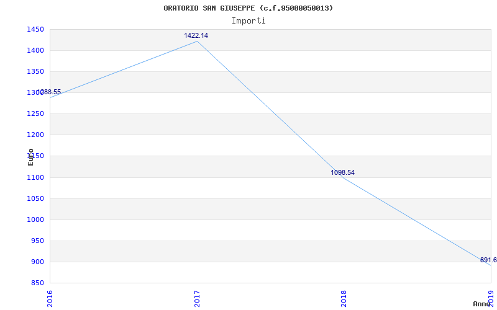The width and height of the screenshot is (497, 310).
Task: Click the 900 y-axis tick label
Action: click(x=37, y=262)
